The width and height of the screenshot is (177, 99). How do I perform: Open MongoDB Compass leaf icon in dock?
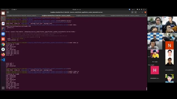3,50
